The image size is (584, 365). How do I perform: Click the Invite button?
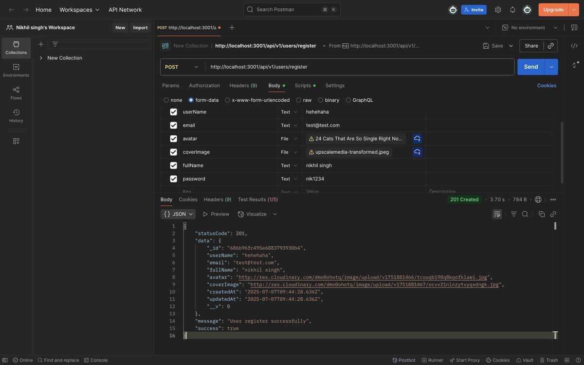(x=474, y=10)
